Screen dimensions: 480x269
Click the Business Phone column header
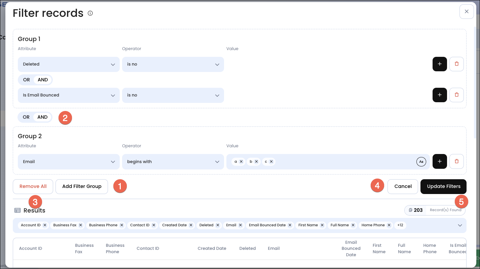[x=115, y=248]
